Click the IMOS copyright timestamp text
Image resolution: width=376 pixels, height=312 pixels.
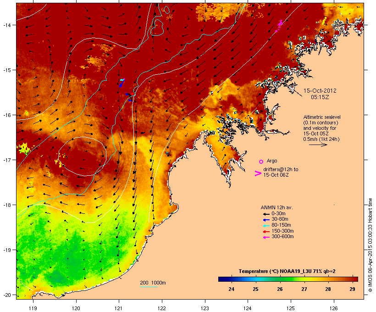(x=370, y=245)
